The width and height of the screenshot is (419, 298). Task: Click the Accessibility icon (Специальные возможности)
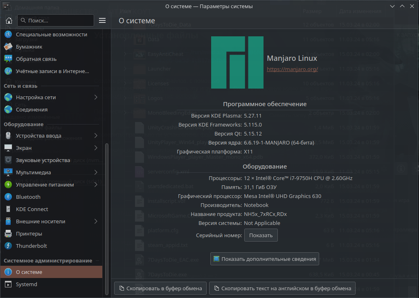point(8,34)
